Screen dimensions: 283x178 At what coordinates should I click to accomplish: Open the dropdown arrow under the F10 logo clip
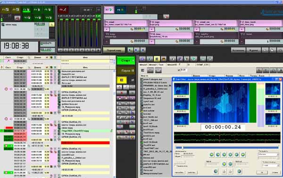(151, 29)
